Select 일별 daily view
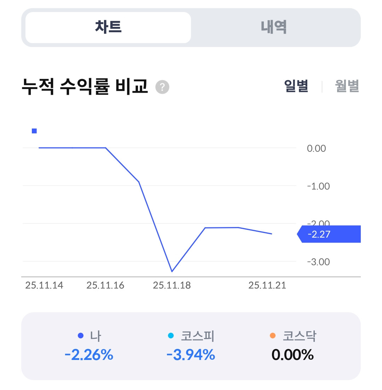 pyautogui.click(x=296, y=86)
